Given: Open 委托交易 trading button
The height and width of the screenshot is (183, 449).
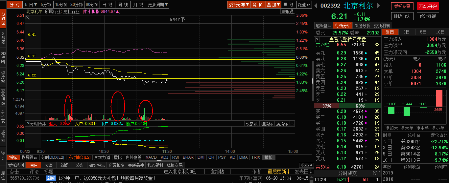Looking at the screenshot, I should [402, 6].
